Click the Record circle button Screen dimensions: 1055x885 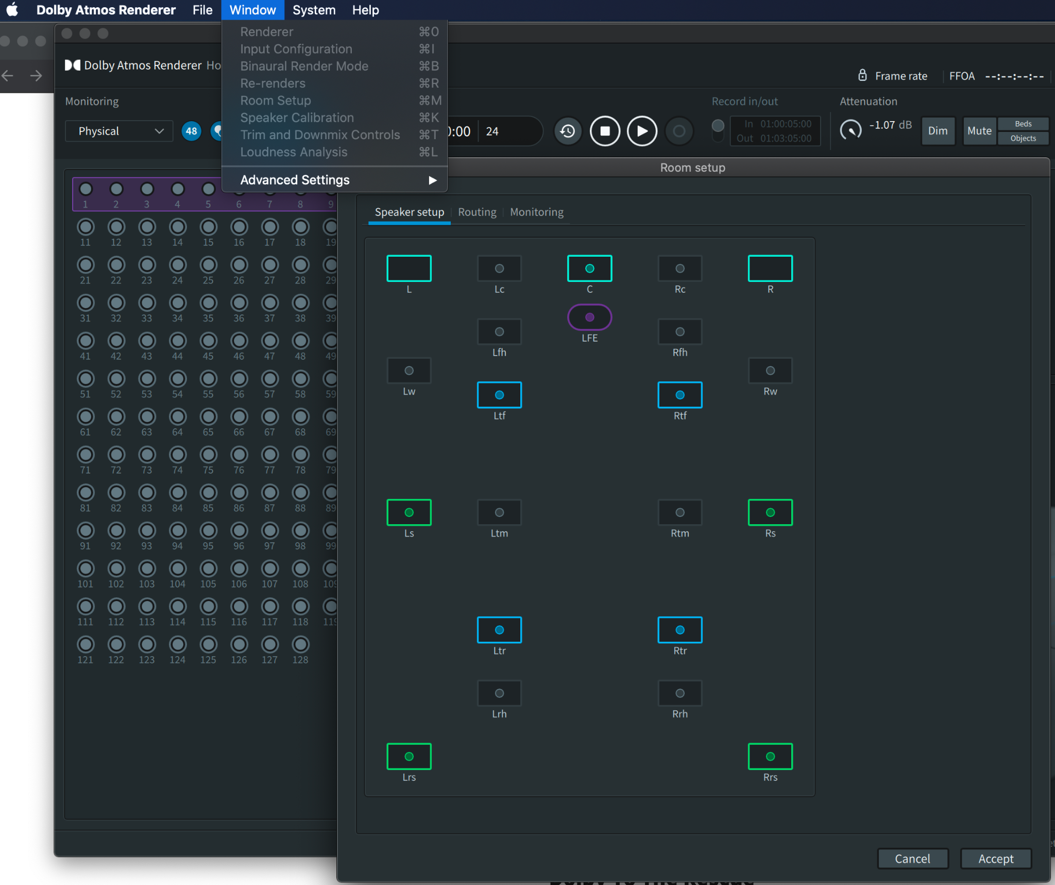pos(679,131)
